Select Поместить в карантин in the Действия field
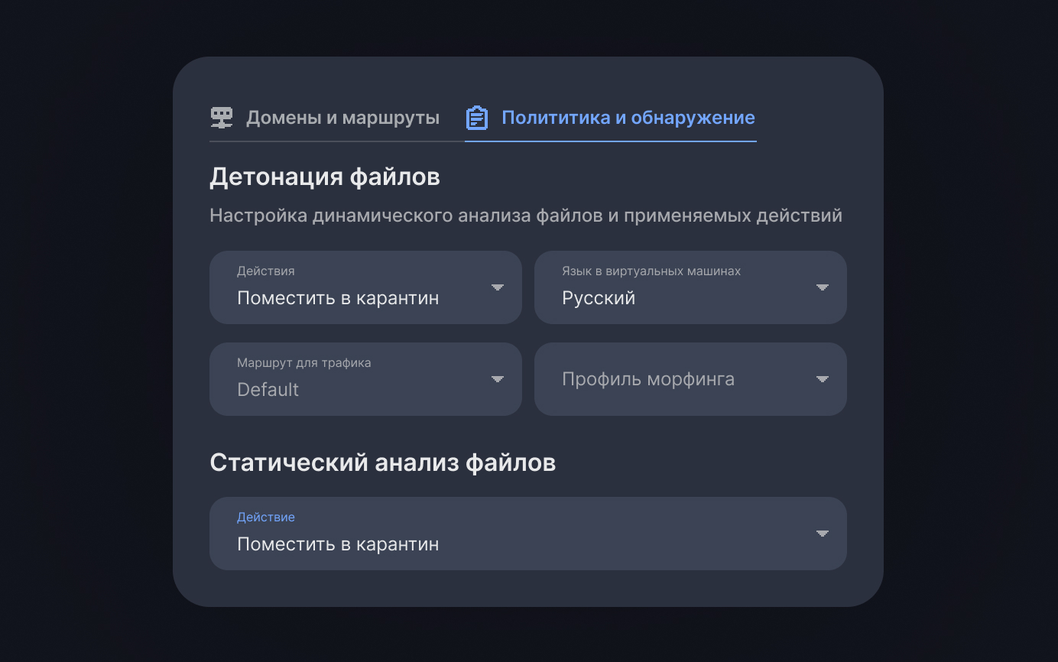Screen dimensions: 1058x662 tap(339, 298)
